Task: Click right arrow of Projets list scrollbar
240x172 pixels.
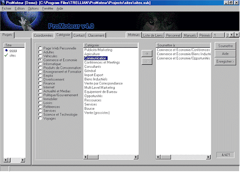Action: pos(23,160)
